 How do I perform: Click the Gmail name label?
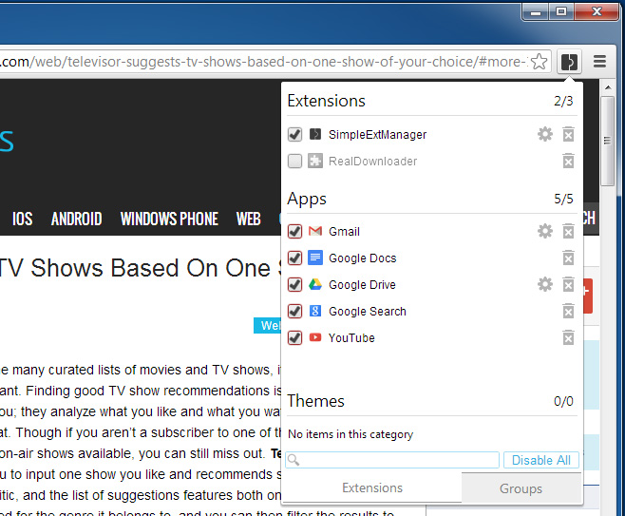(344, 231)
